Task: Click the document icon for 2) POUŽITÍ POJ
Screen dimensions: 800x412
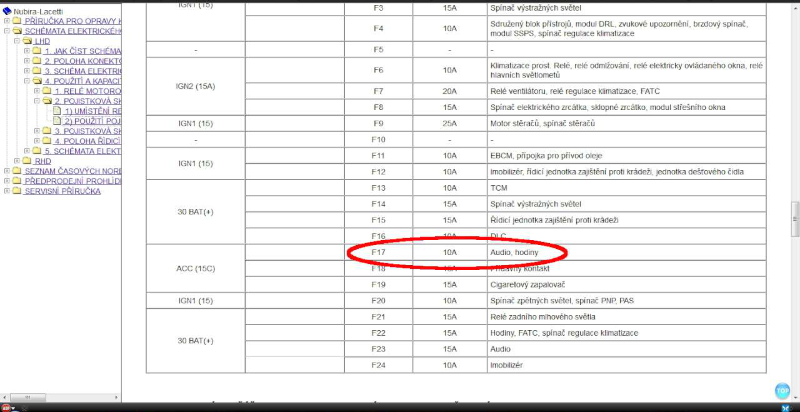Action: pyautogui.click(x=57, y=121)
